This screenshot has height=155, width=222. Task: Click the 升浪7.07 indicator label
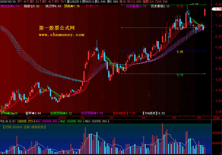(x=92, y=6)
